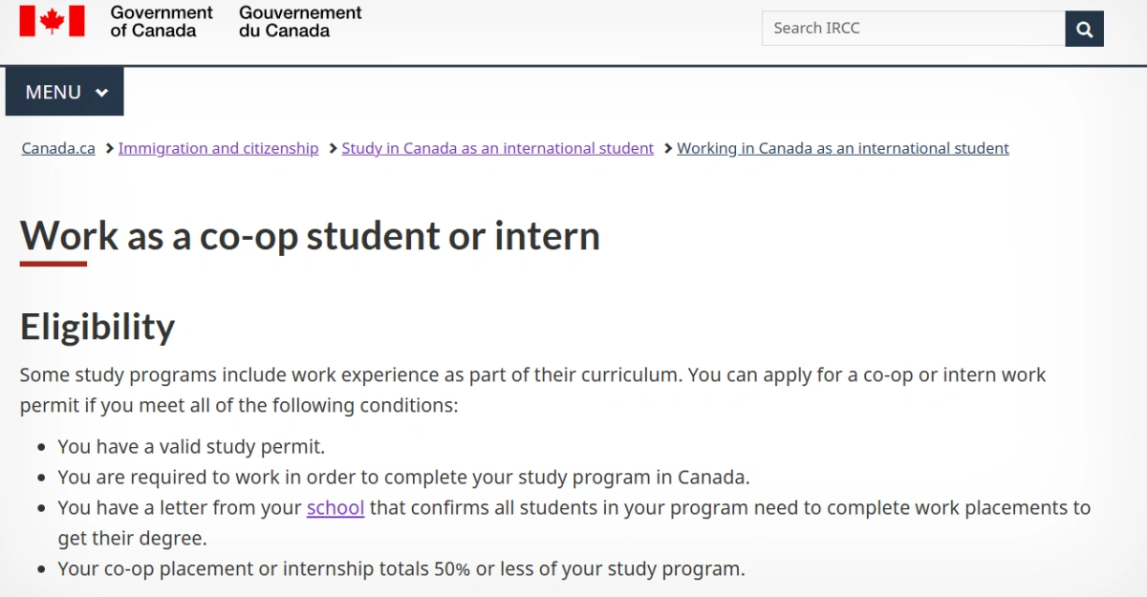This screenshot has width=1147, height=597.
Task: Open Working in Canada as international student link
Action: point(843,148)
